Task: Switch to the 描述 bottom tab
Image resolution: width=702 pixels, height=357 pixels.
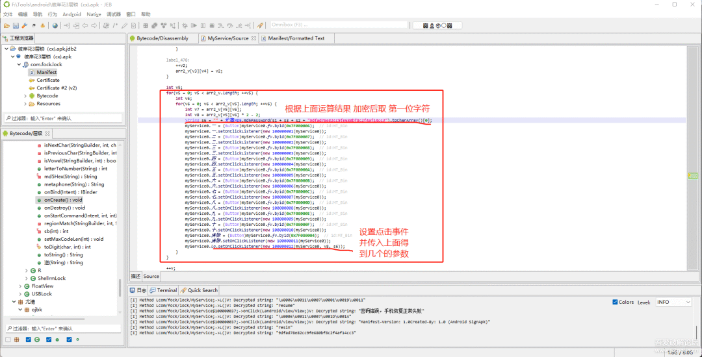Action: click(x=135, y=276)
